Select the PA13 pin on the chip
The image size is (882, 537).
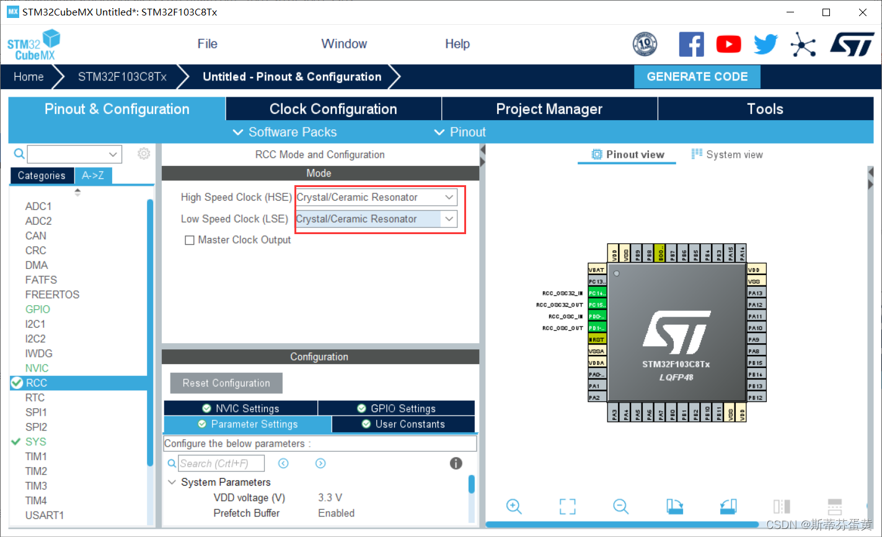pyautogui.click(x=756, y=293)
